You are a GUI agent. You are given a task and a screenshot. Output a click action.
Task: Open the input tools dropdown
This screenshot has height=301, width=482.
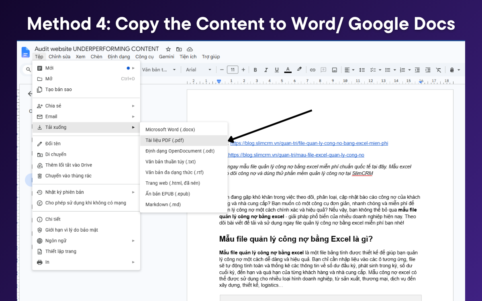click(455, 70)
